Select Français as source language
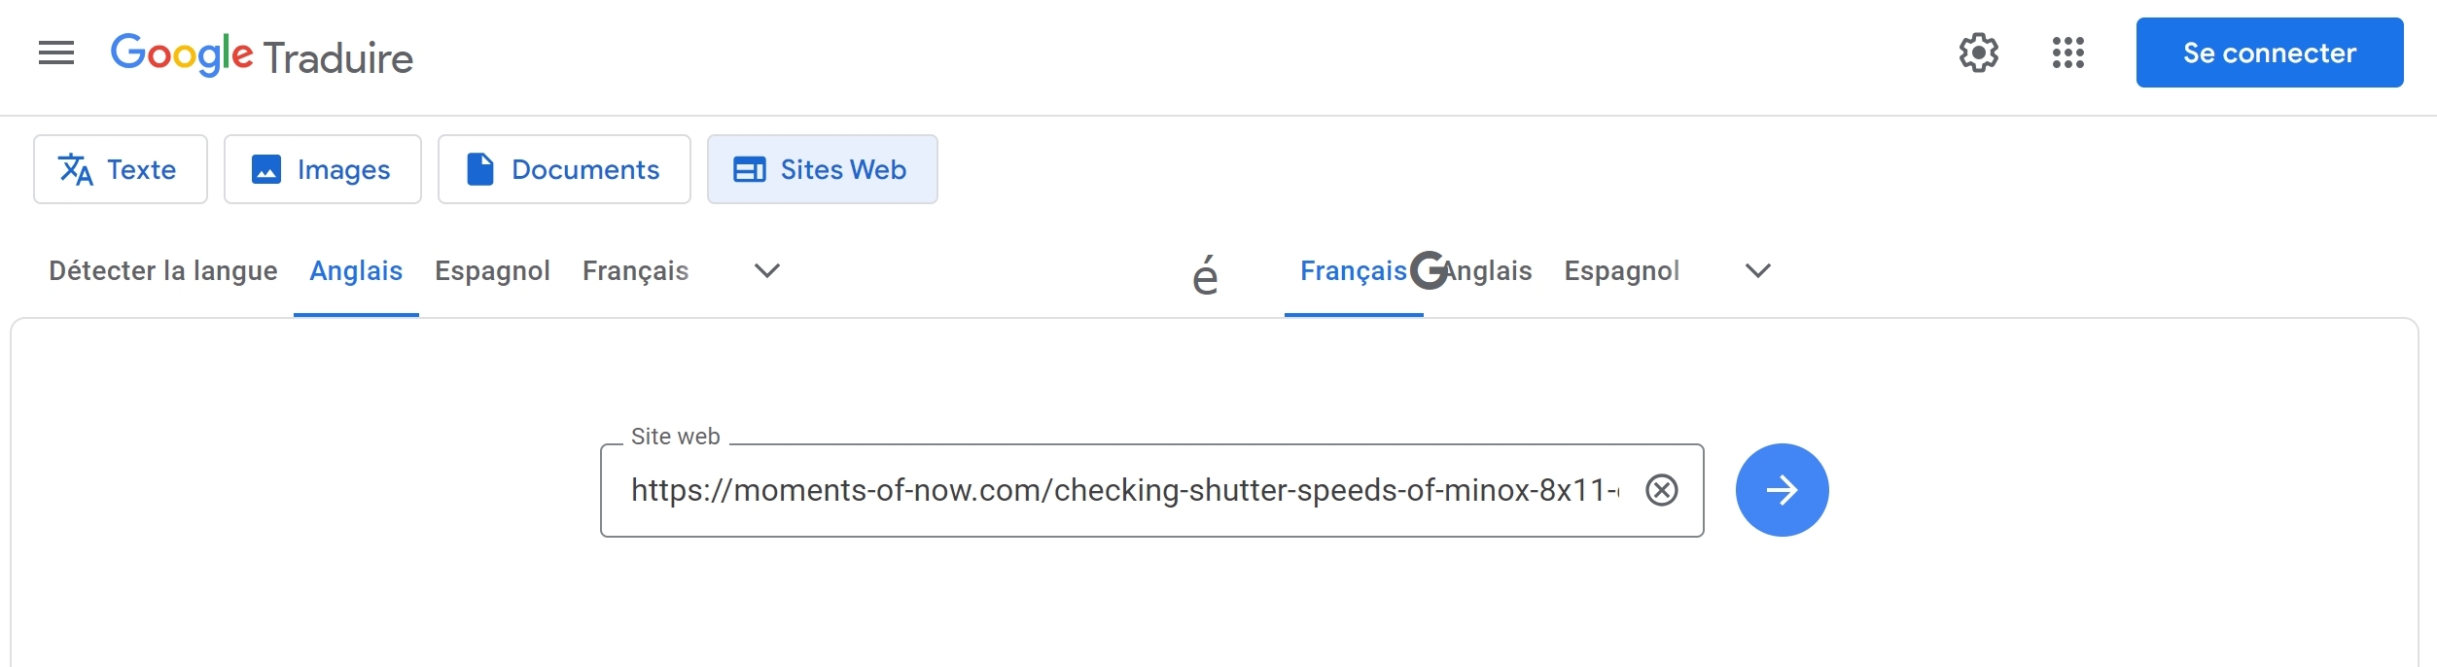 pyautogui.click(x=635, y=270)
